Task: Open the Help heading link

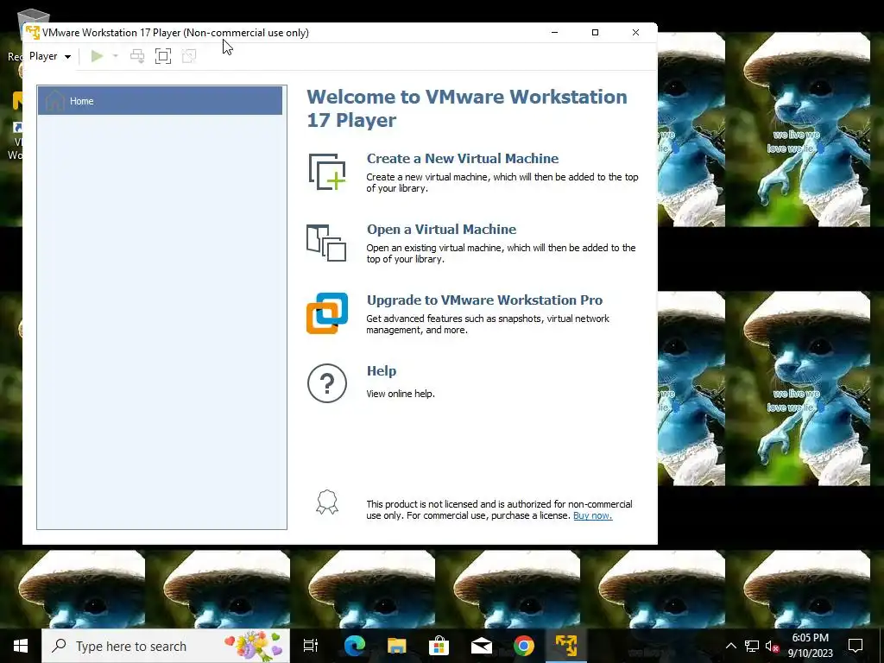Action: pos(382,371)
